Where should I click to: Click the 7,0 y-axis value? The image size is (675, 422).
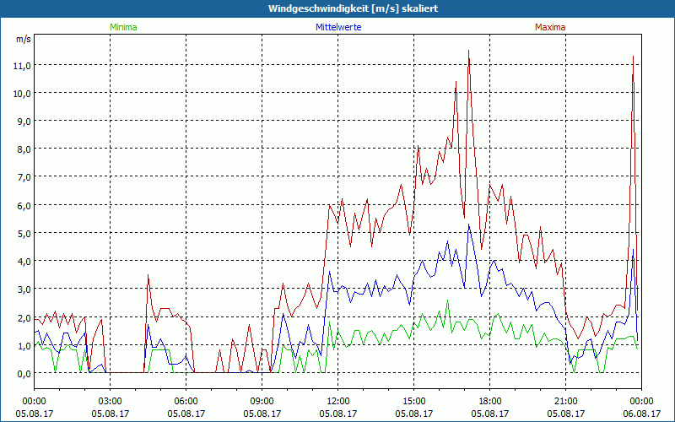click(x=24, y=177)
